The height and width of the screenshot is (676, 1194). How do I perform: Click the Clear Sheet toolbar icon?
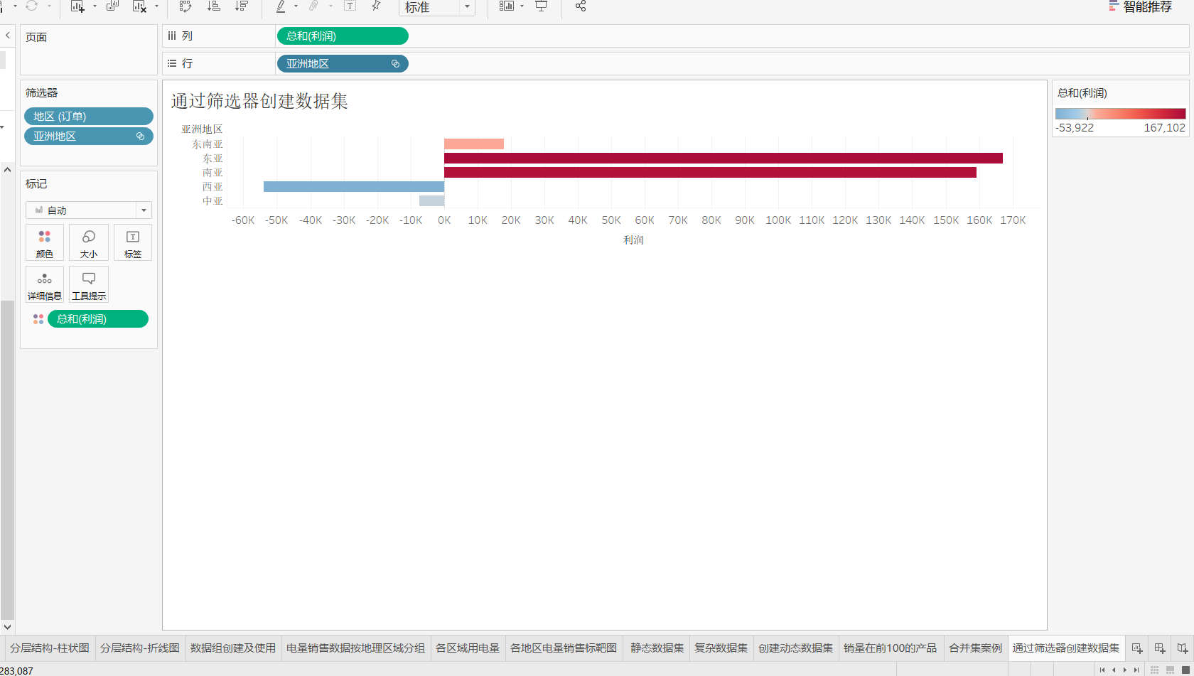coord(139,6)
